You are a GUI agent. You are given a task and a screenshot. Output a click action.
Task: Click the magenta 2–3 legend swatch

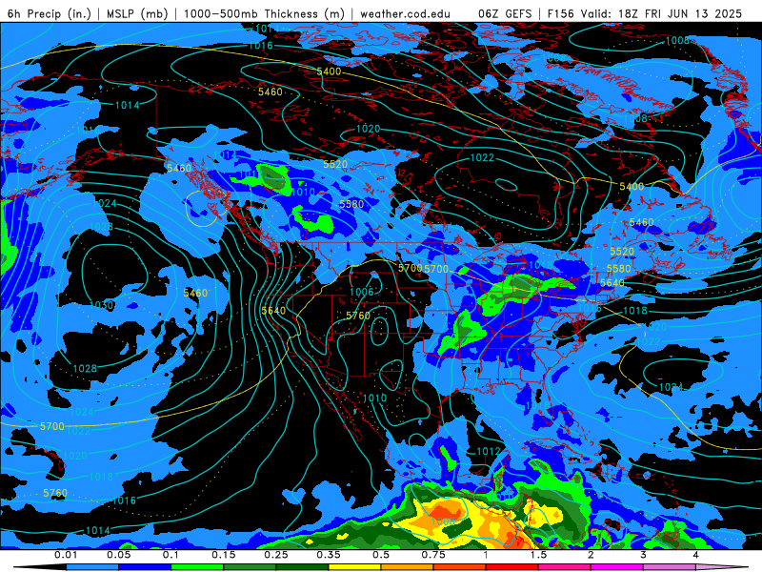pos(617,567)
